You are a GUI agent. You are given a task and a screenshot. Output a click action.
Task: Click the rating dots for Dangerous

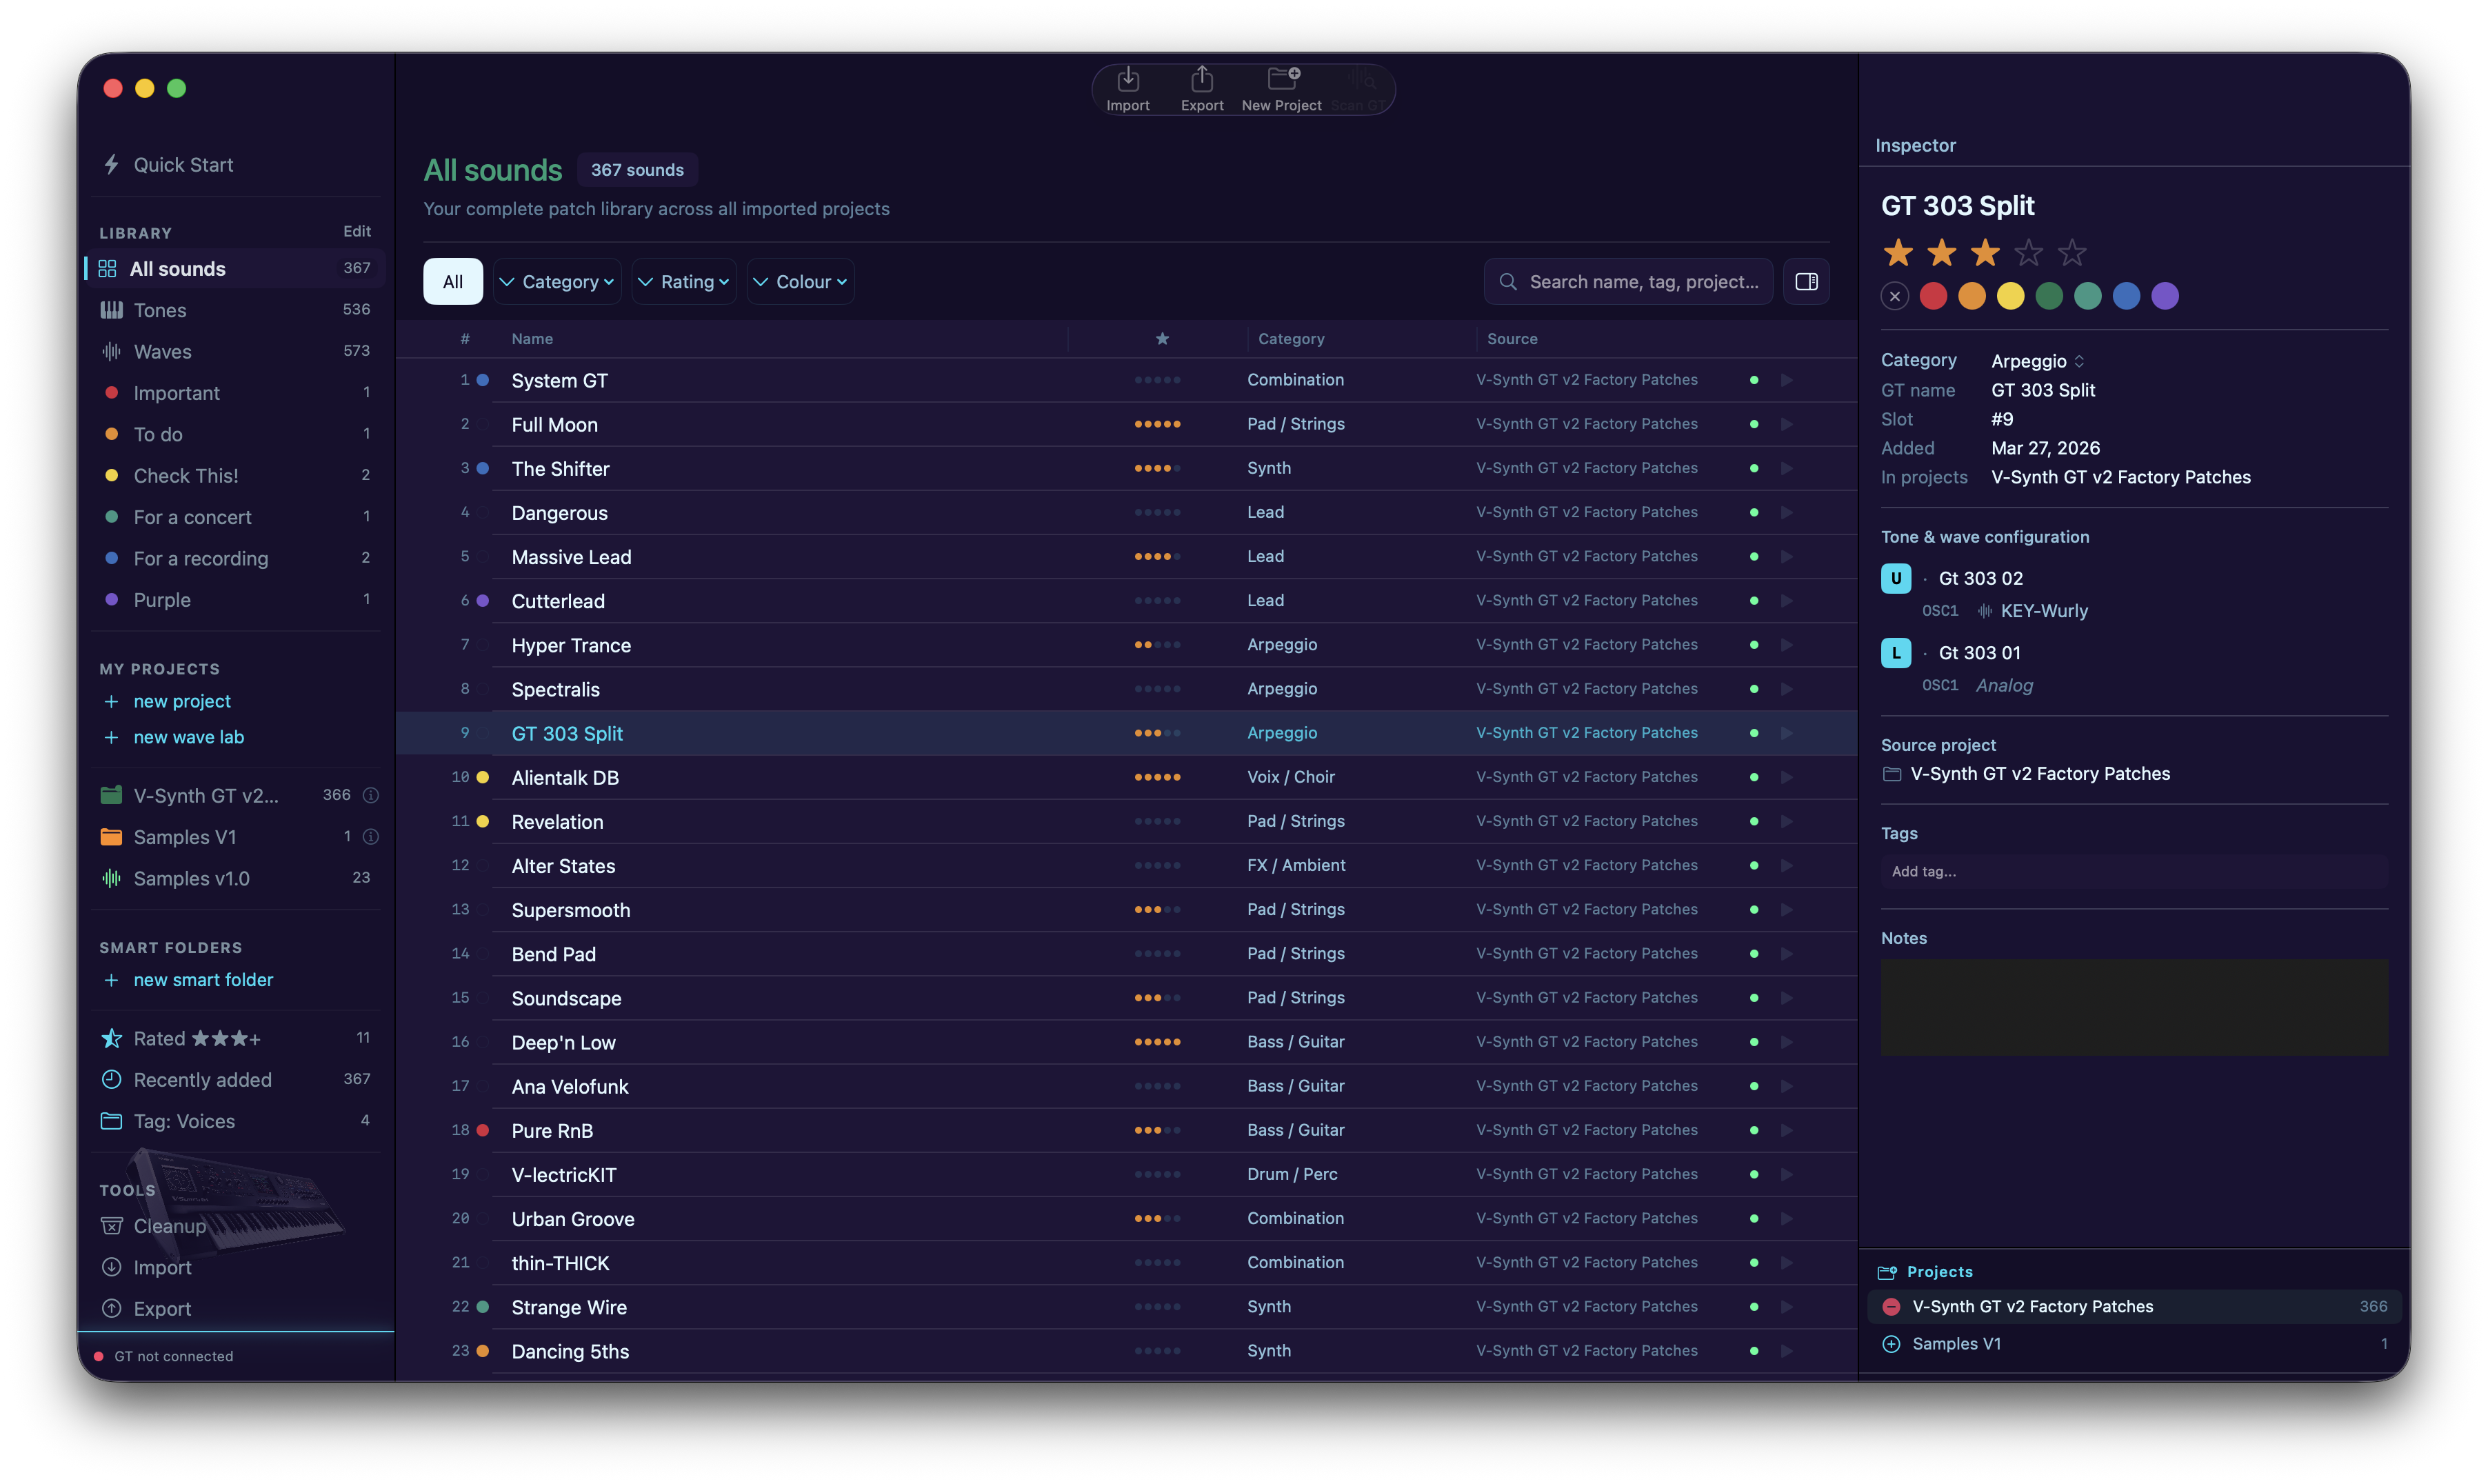1157,512
